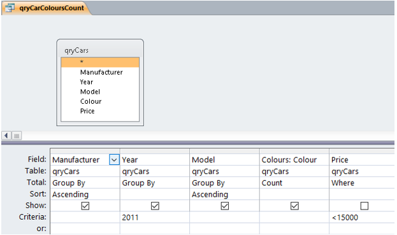Click Criteria cell under Model
This screenshot has width=397, height=235.
[x=224, y=217]
